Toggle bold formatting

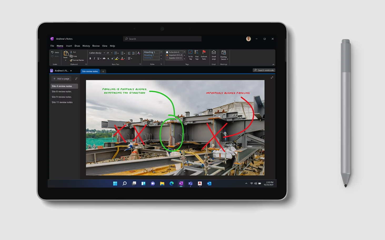click(x=90, y=59)
